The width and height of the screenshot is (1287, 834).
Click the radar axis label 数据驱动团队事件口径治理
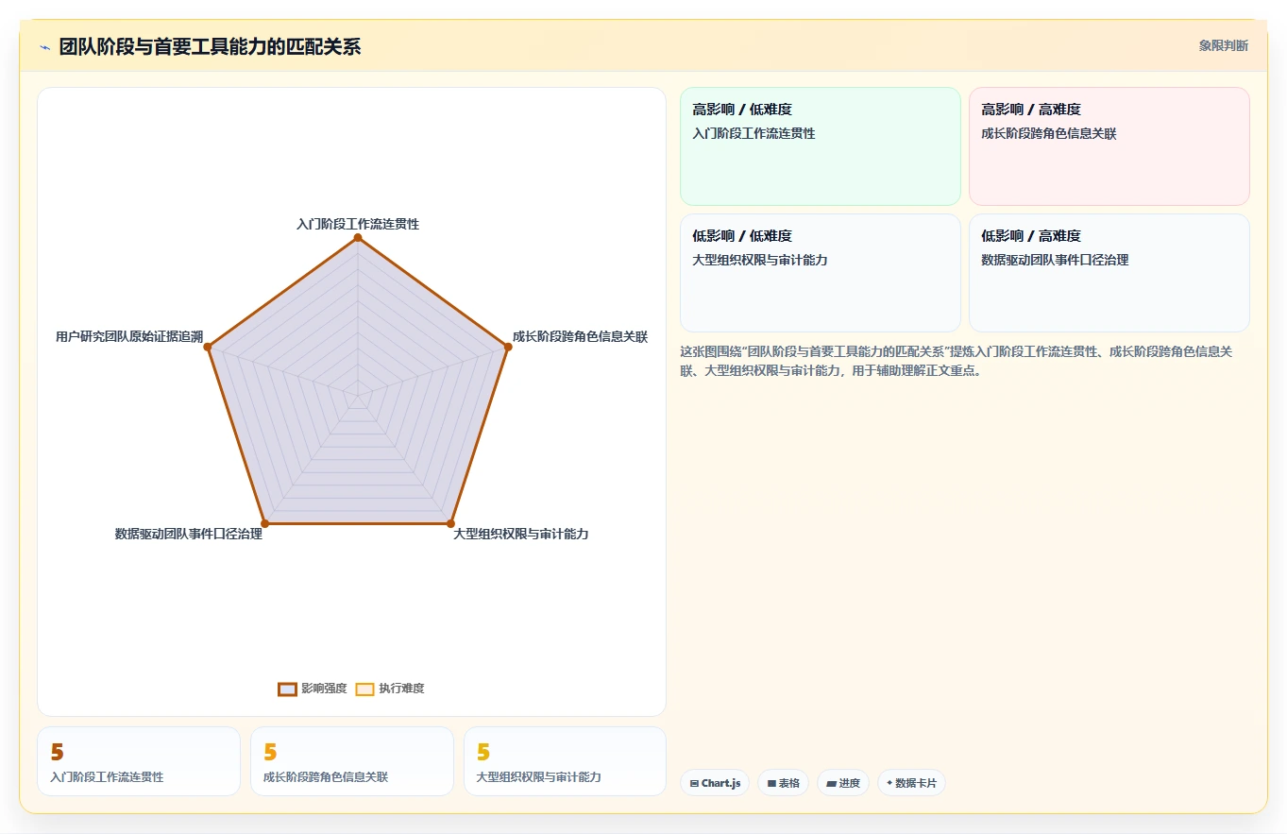(189, 534)
